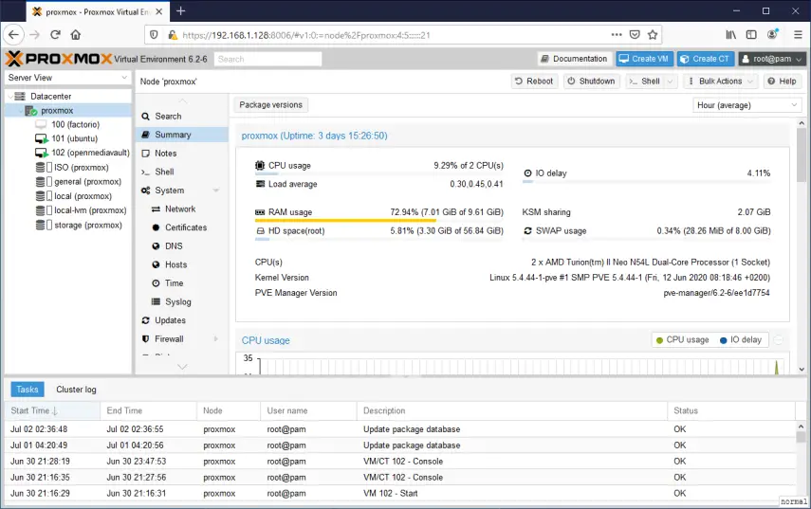This screenshot has height=509, width=811.
Task: Open the Syslog list icon entry
Action: (156, 302)
